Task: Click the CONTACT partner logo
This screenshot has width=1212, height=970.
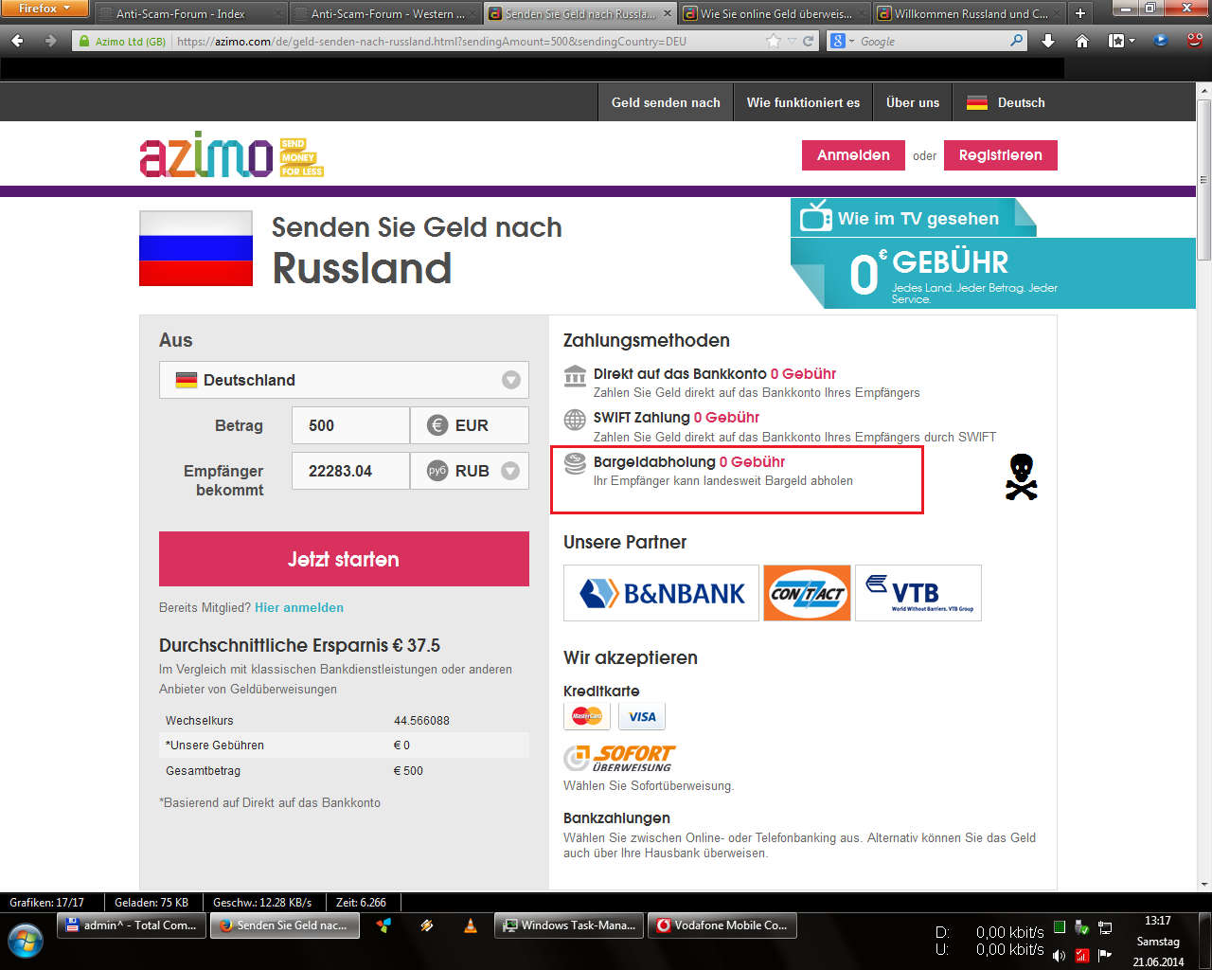Action: pos(807,593)
